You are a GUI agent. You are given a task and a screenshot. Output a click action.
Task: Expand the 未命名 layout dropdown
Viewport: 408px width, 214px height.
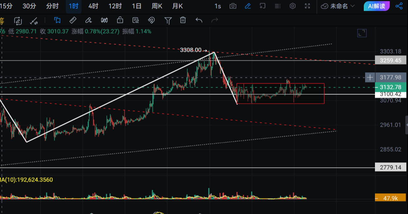coord(338,6)
